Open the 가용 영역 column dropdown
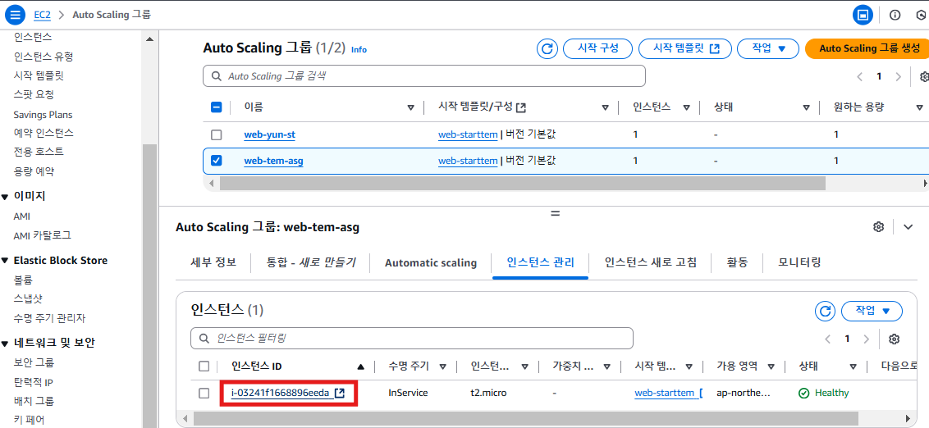929x428 pixels. [771, 367]
